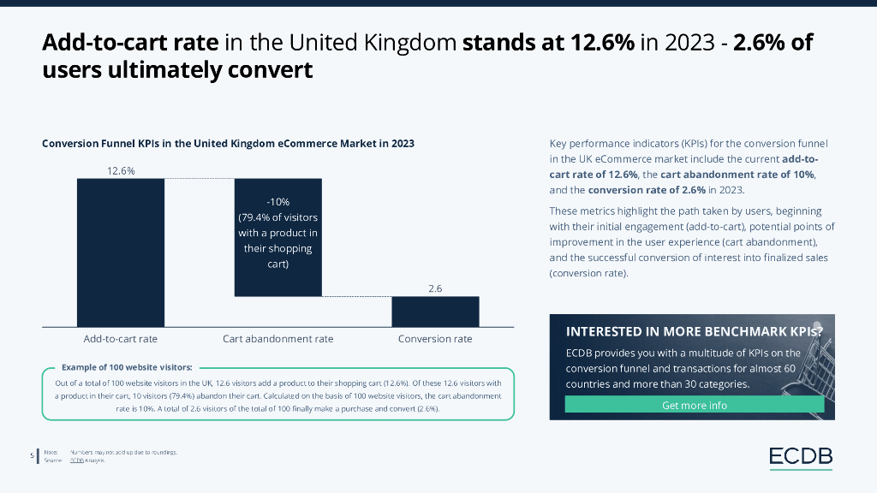This screenshot has width=877, height=493.
Task: Select the Key performance indicators paragraph
Action: click(690, 166)
